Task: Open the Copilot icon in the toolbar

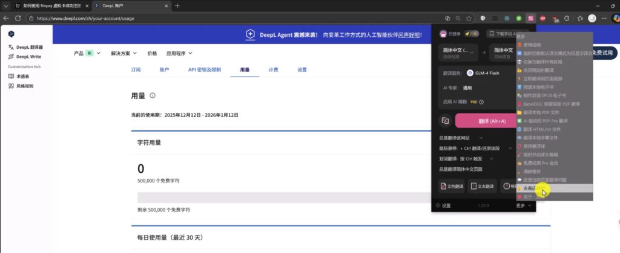Action: coord(616,18)
